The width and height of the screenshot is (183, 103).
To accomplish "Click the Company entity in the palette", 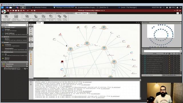I will (x=15, y=45).
